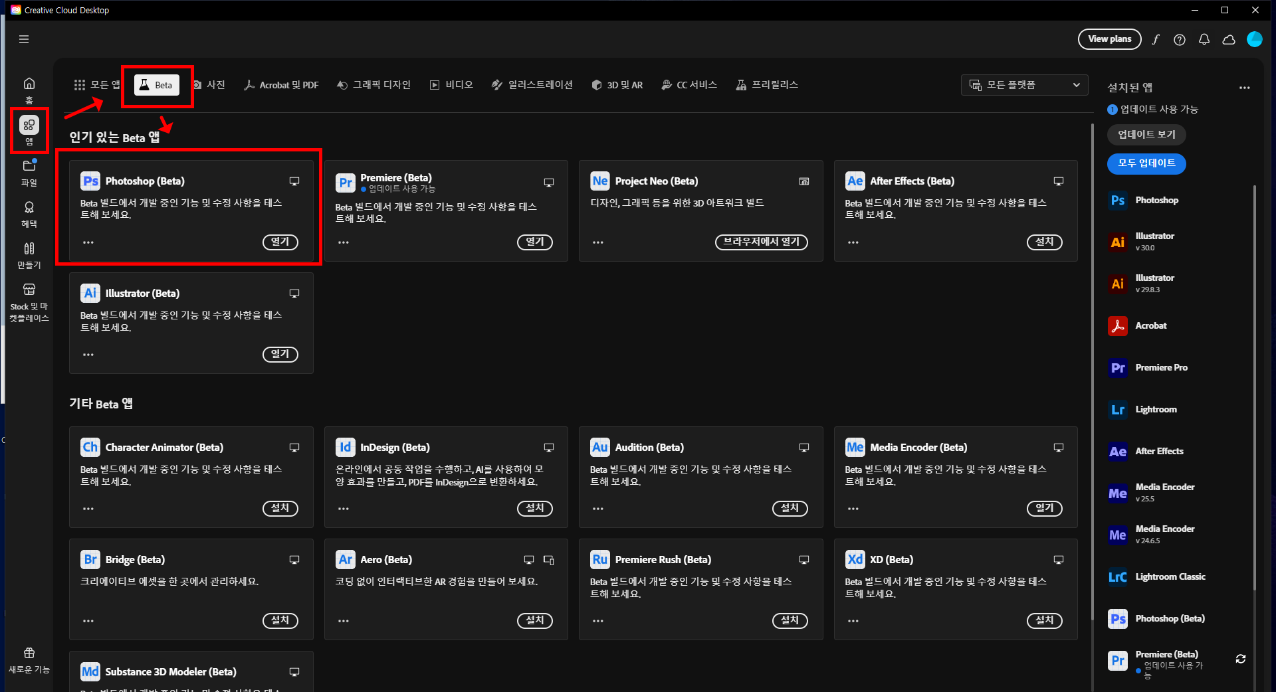Click the After Effects (Beta) card icon
The image size is (1276, 692).
pos(855,181)
